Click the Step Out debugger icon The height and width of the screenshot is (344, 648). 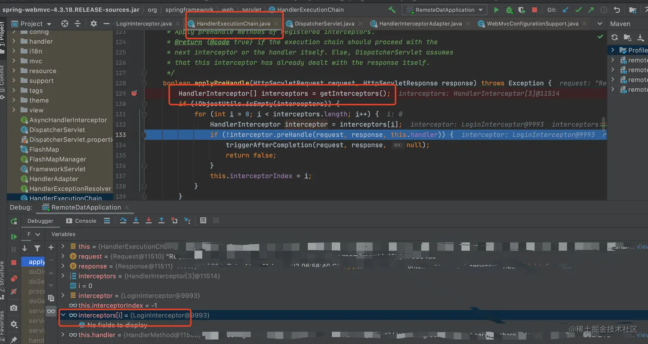162,220
